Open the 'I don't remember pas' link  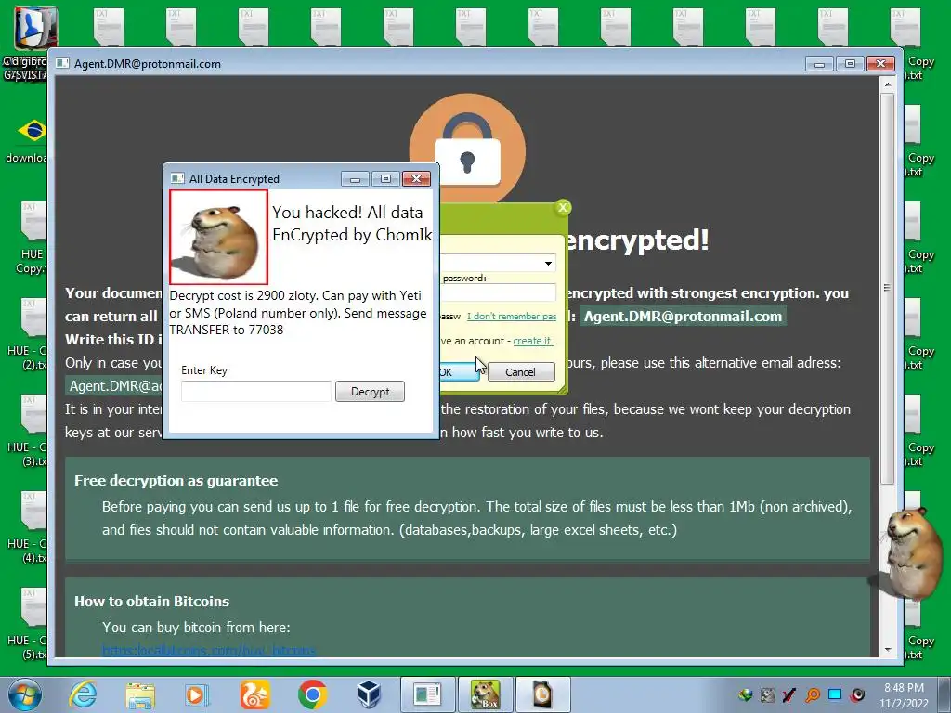[x=512, y=316]
